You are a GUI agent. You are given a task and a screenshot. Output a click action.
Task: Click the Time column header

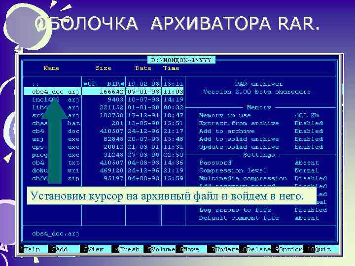(x=171, y=68)
